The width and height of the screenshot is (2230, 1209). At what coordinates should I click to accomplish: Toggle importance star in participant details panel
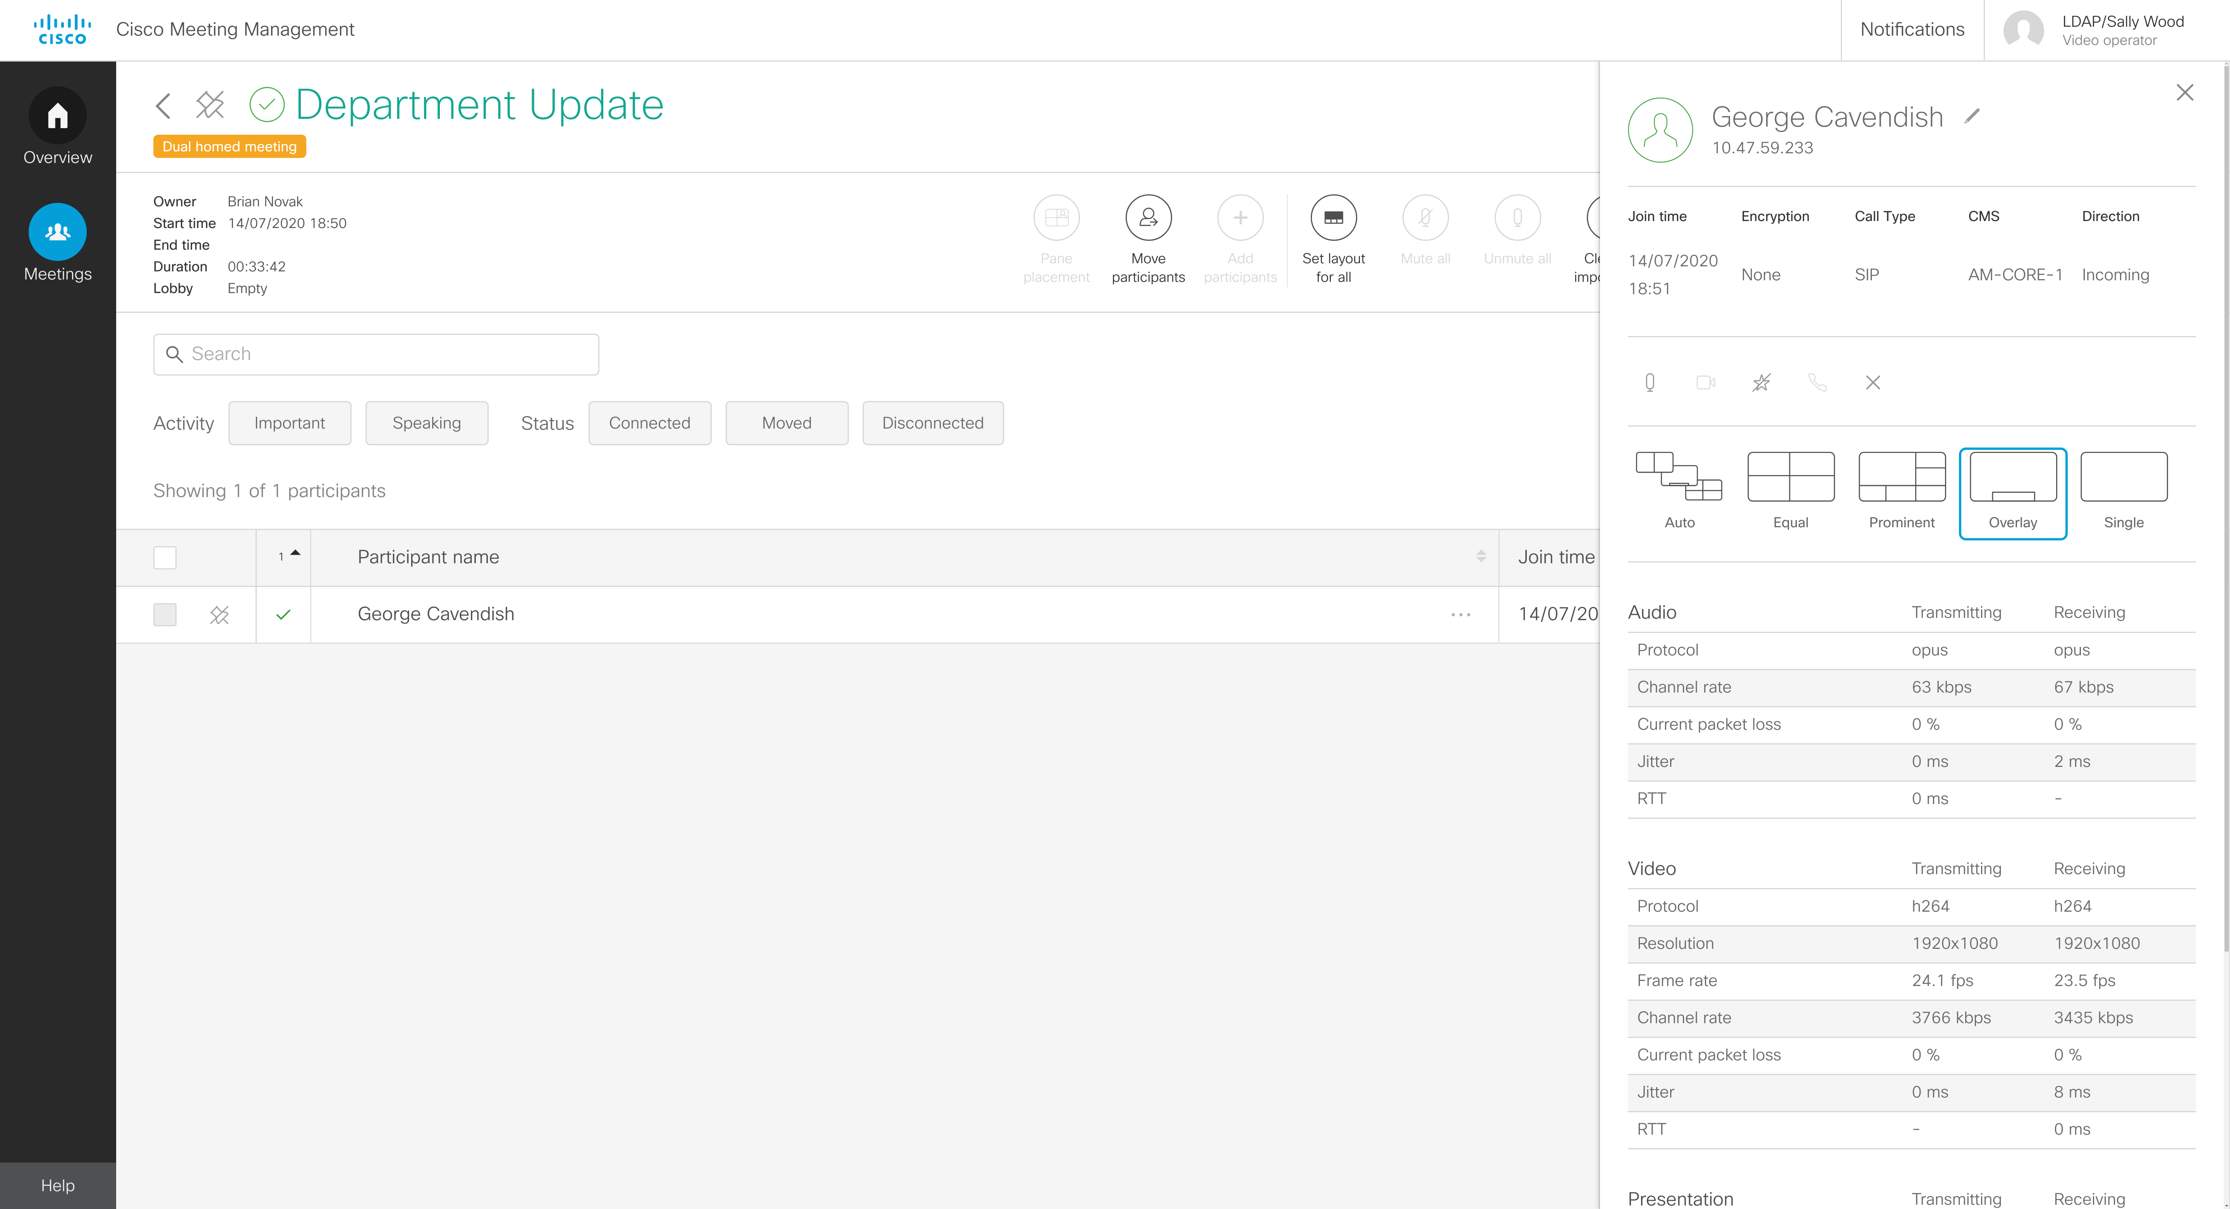click(1762, 382)
